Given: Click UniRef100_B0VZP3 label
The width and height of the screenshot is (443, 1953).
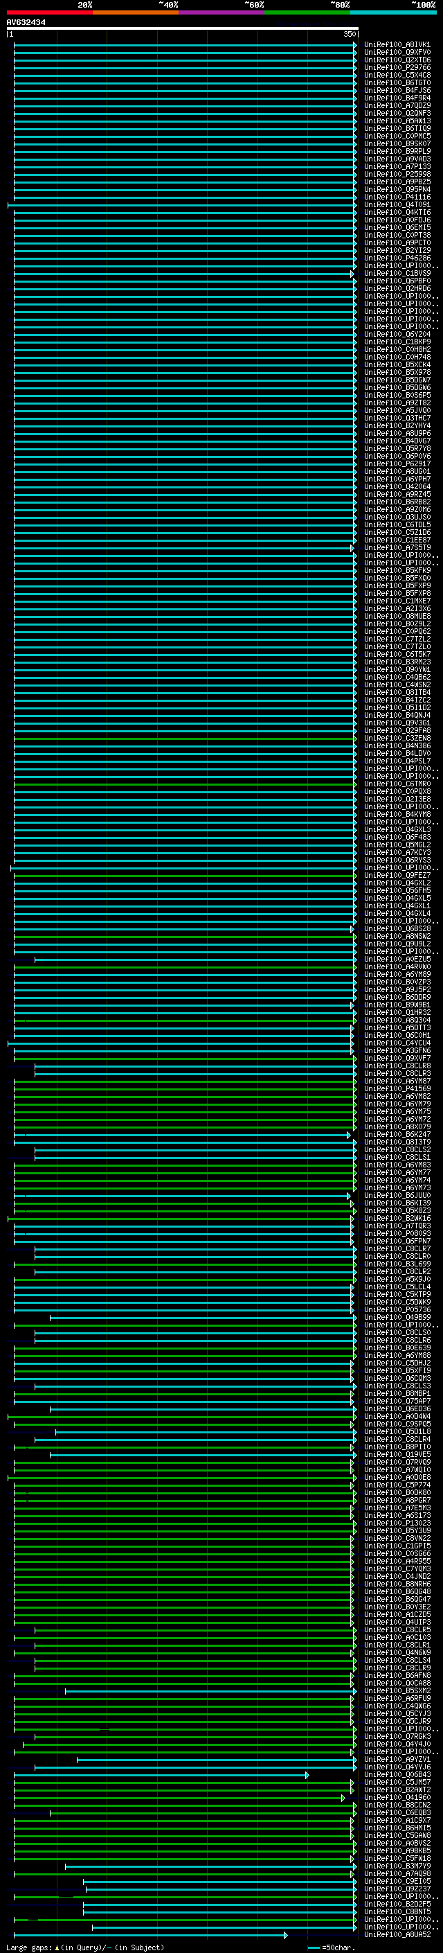Looking at the screenshot, I should (397, 982).
